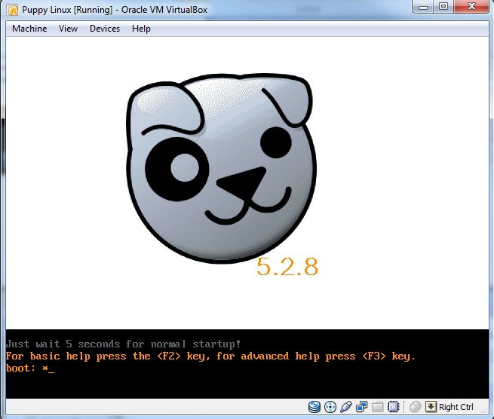Click the shared folders status icon
This screenshot has height=419, width=494.
377,407
